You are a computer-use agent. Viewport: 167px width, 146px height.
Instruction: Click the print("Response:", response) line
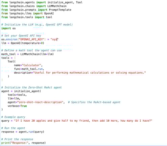point(23,143)
